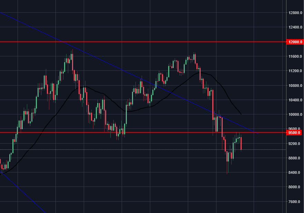
Task: Click the 10400.0 price axis label
Action: 296,100
